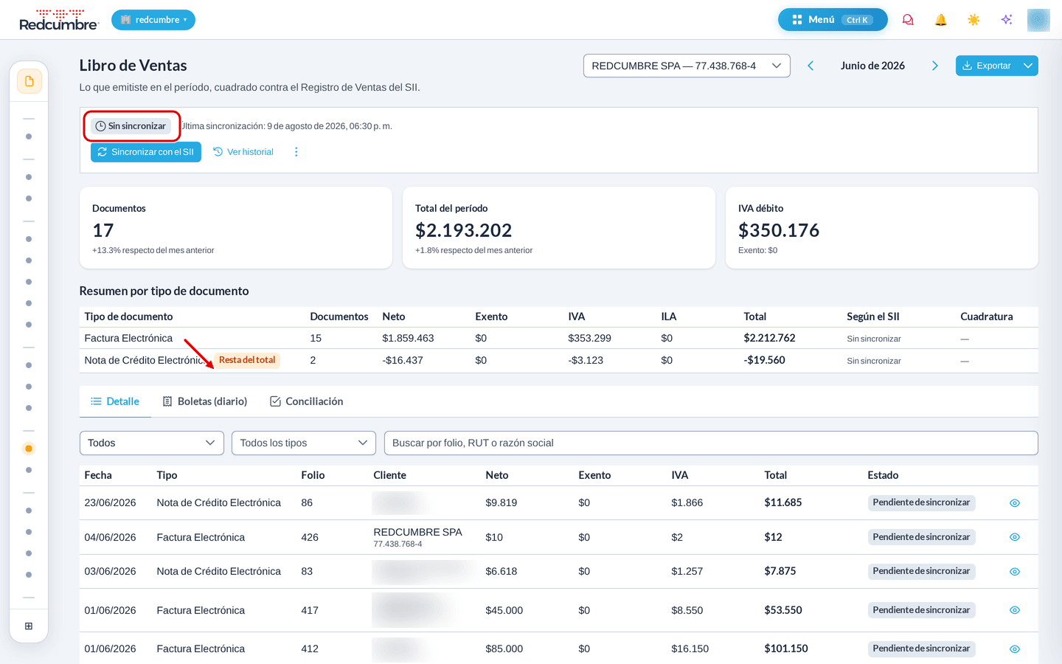Open the chat messages icon in header

point(908,20)
